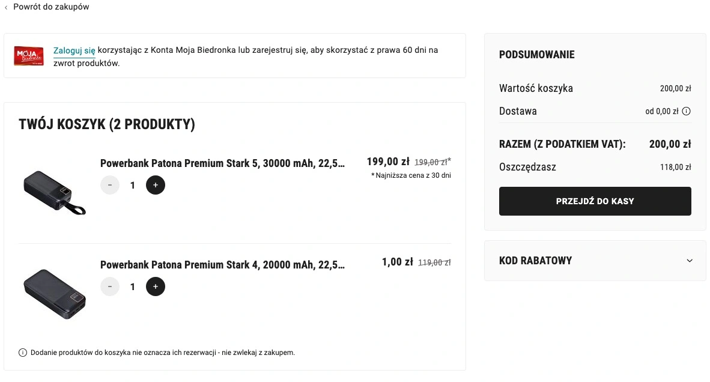710x382 pixels.
Task: Proceed with Przejdź do kasy button
Action: pyautogui.click(x=595, y=201)
